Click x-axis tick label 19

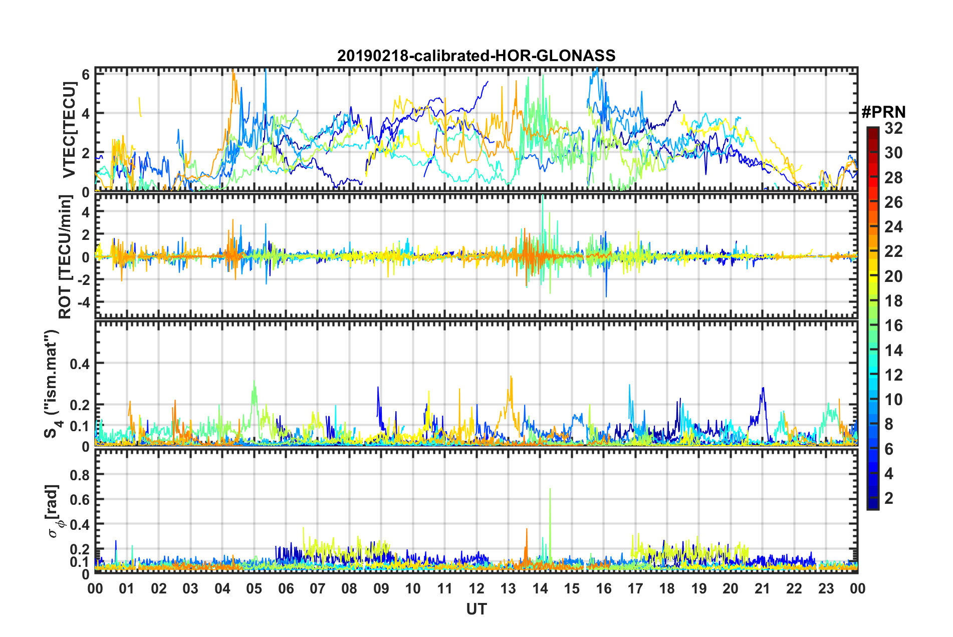(x=699, y=588)
